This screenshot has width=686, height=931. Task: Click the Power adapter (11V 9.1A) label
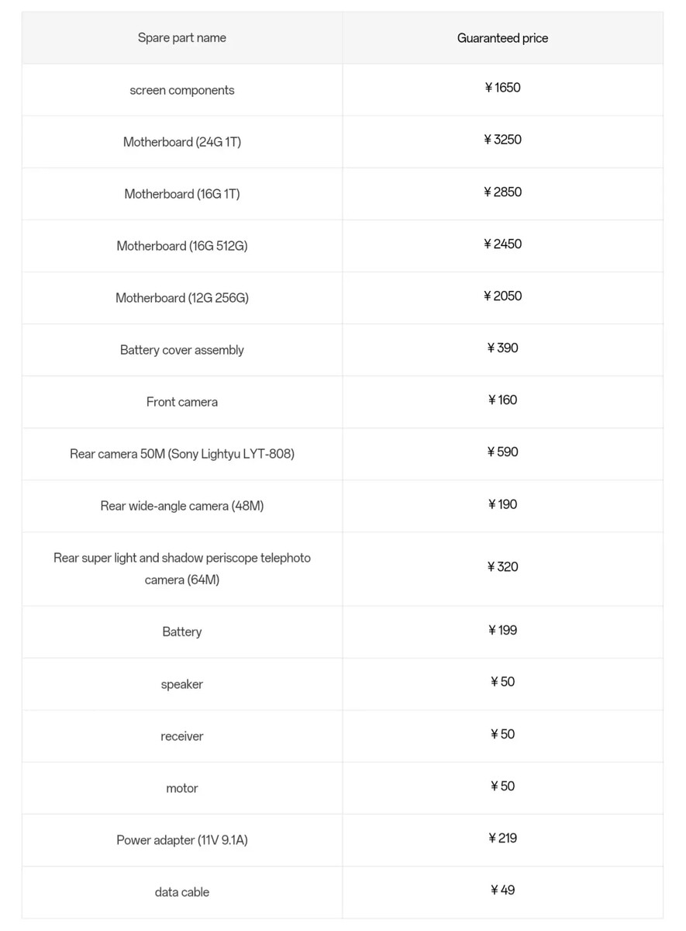(182, 840)
